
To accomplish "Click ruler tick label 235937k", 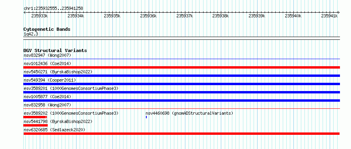I will tap(185, 16).
